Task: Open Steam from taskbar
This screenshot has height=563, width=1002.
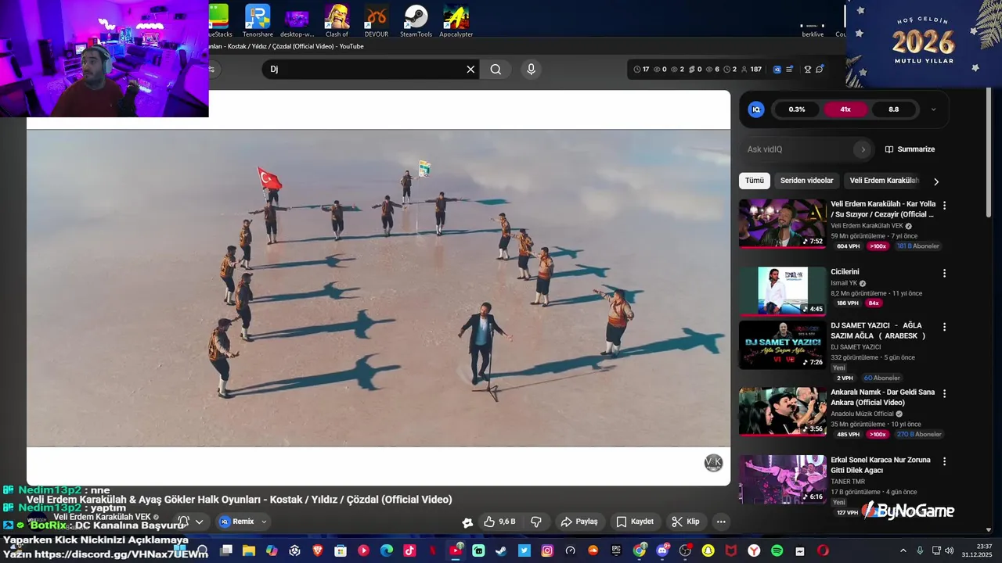Action: point(501,550)
